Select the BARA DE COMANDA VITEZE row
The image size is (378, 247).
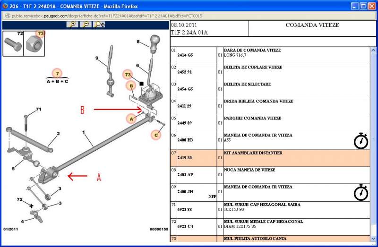point(270,55)
